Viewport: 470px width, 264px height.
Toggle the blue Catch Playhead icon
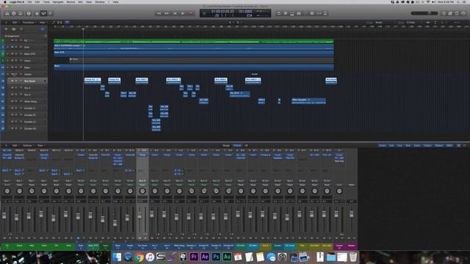67,22
